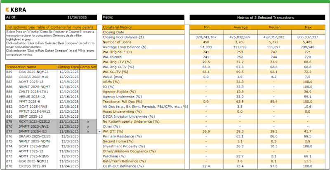This screenshot has width=330, height=170.
Task: Click the Closing Date column header
Action: click(68, 67)
